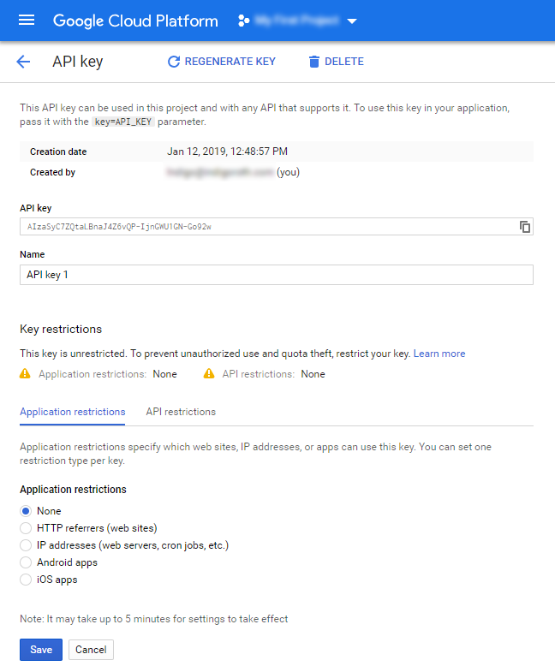The height and width of the screenshot is (672, 555).
Task: Select the Android apps radio button
Action: (x=26, y=562)
